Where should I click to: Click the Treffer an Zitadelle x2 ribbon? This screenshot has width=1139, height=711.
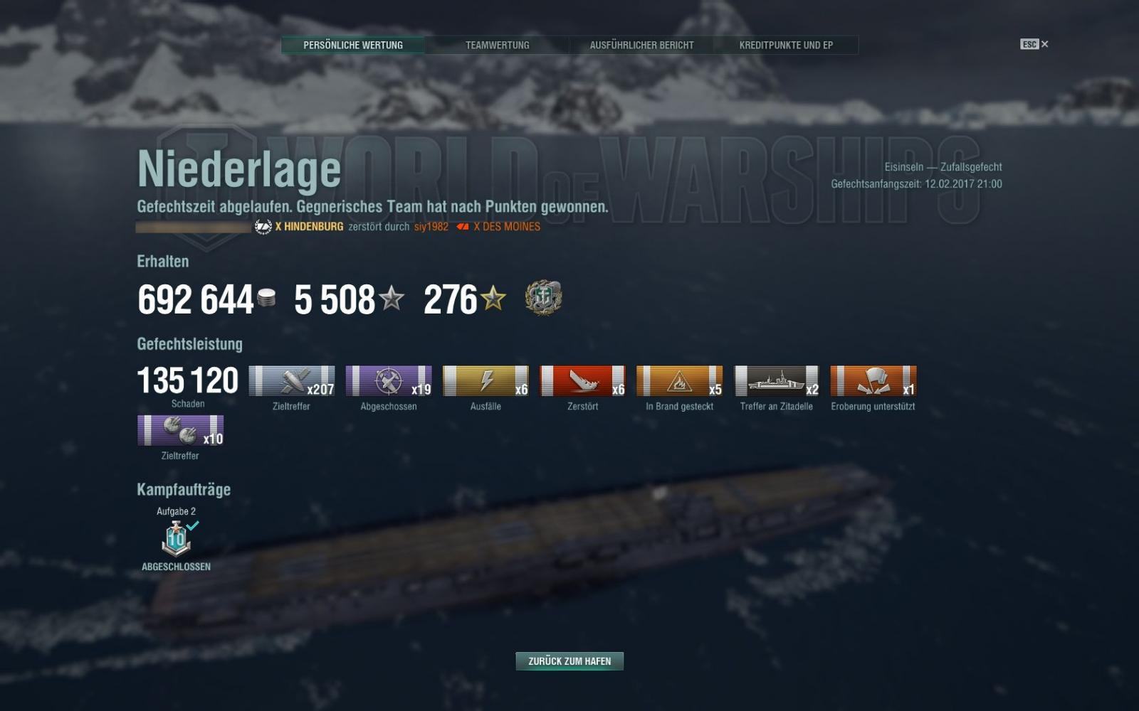pyautogui.click(x=777, y=381)
